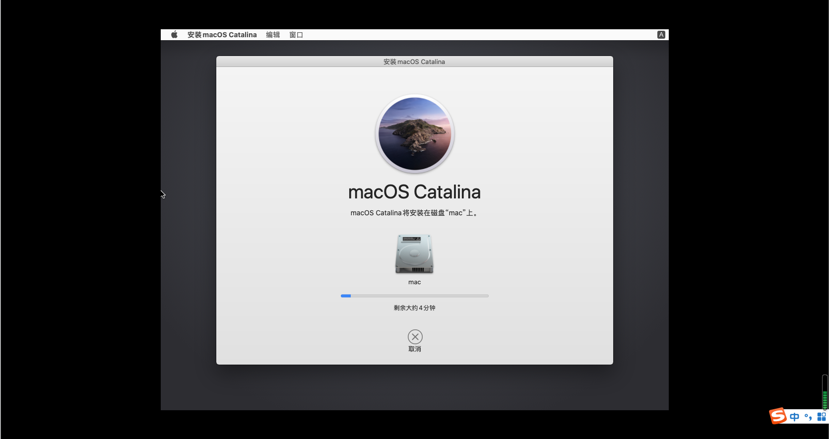Viewport: 829px width, 439px height.
Task: Open the 窗口 menu
Action: pyautogui.click(x=296, y=35)
